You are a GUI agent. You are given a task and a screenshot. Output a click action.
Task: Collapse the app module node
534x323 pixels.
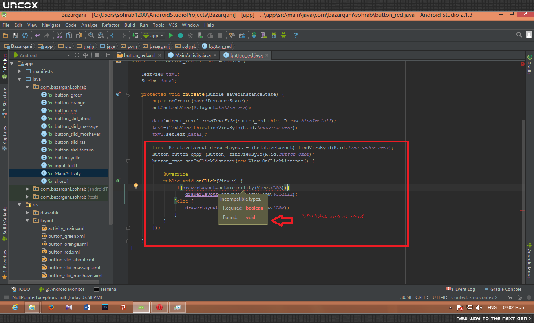11,64
